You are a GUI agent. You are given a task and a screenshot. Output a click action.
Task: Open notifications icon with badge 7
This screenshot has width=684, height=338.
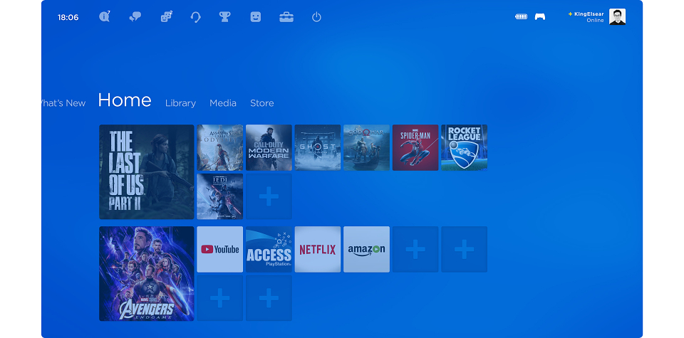(x=104, y=17)
